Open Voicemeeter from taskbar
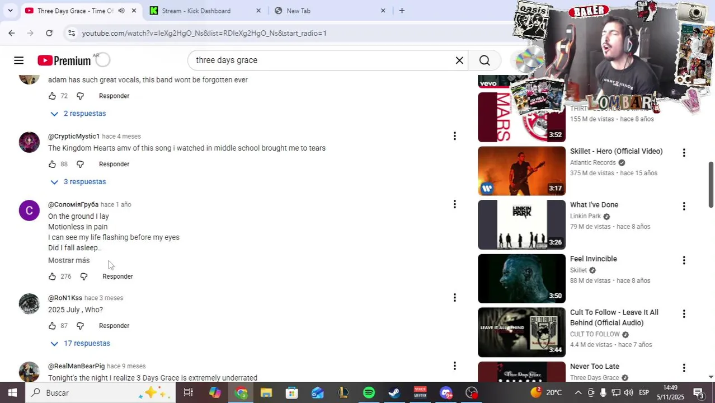Image resolution: width=715 pixels, height=403 pixels. tap(420, 393)
